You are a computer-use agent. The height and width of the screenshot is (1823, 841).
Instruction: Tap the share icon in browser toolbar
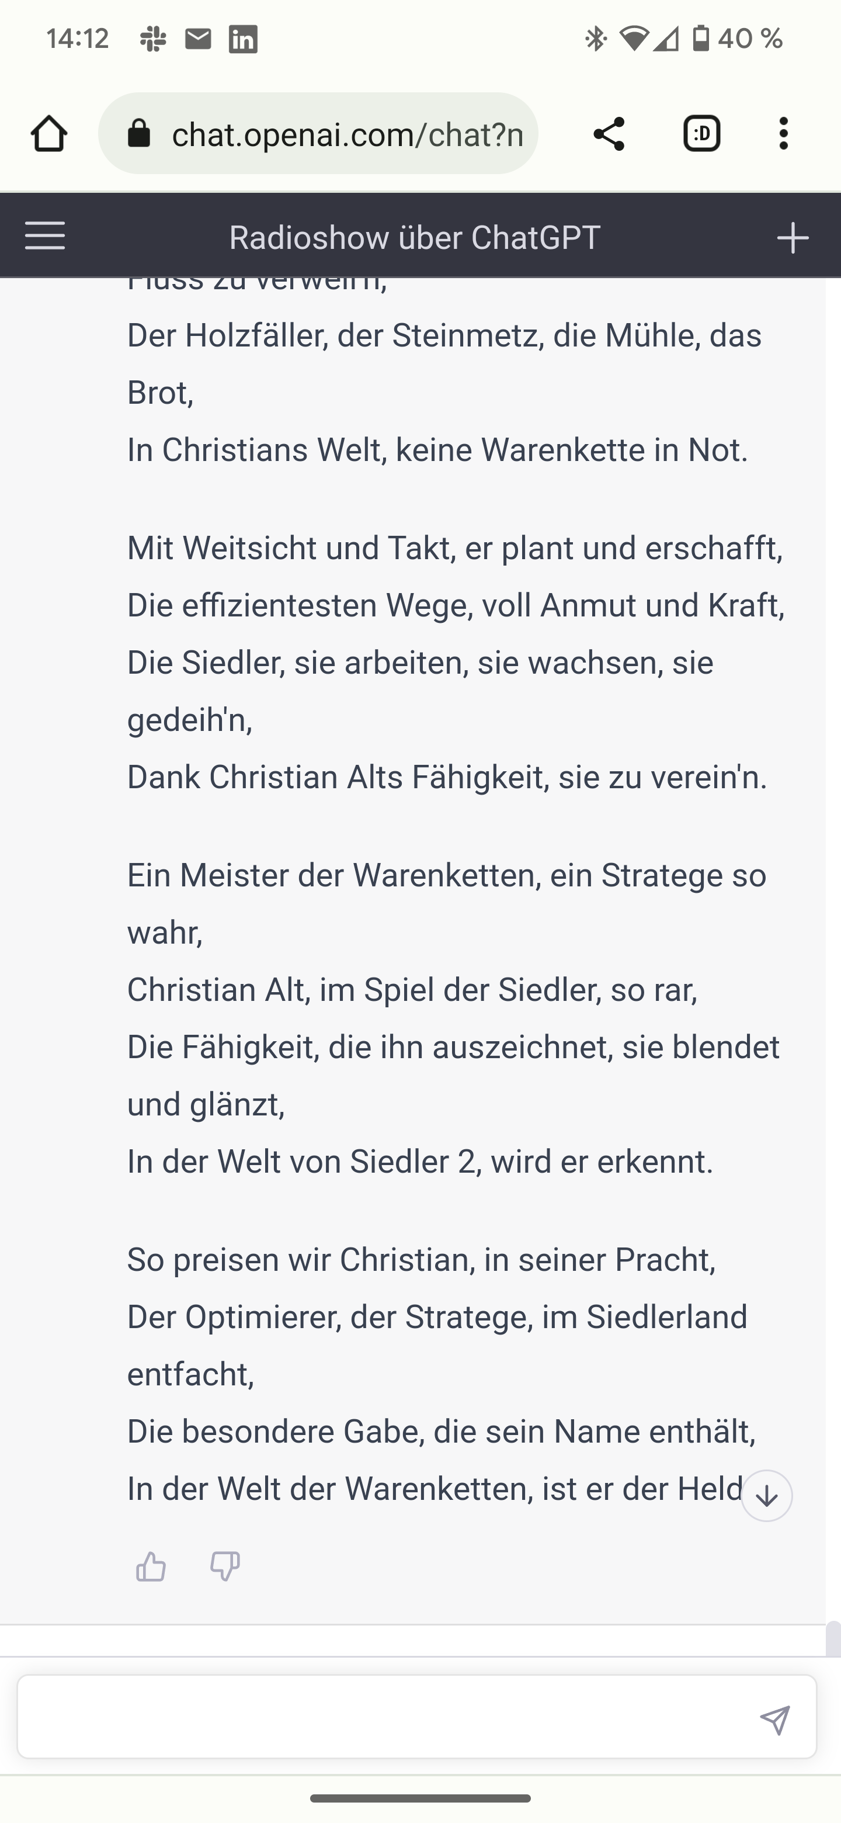(609, 134)
